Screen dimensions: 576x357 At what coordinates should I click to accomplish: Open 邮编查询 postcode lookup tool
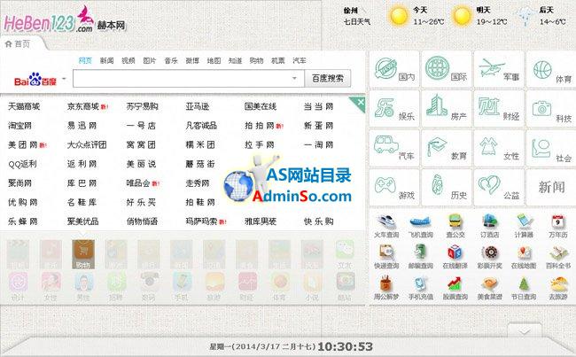coord(421,257)
